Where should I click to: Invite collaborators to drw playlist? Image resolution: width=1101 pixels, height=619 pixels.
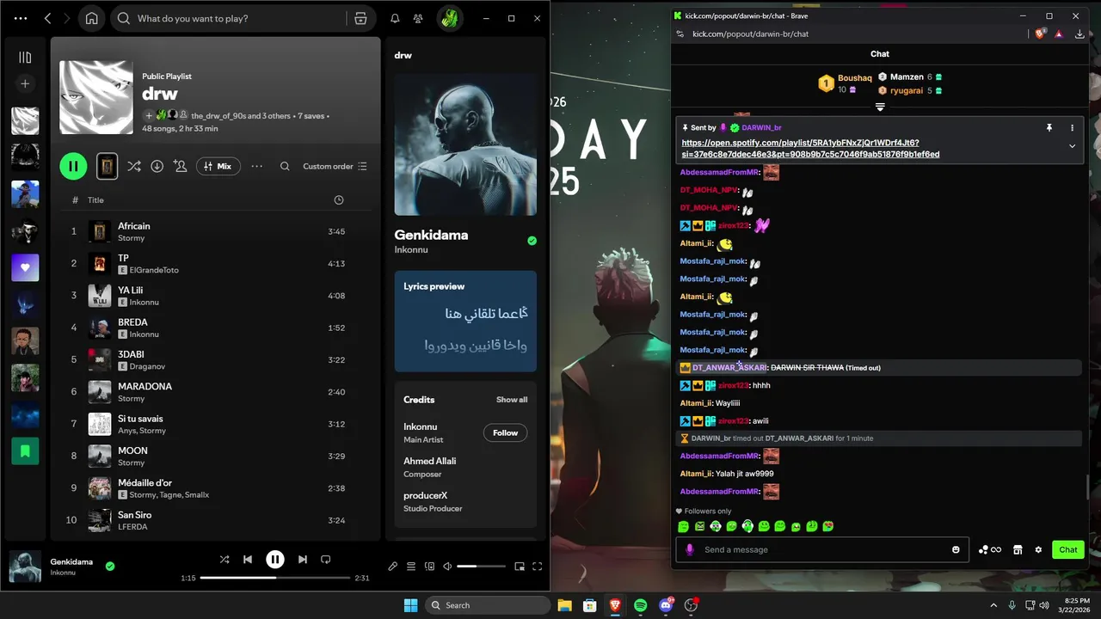coord(180,166)
